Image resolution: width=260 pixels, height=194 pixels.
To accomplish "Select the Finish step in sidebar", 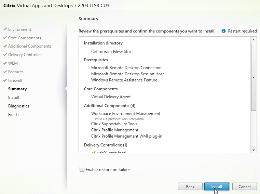I will click(x=13, y=115).
